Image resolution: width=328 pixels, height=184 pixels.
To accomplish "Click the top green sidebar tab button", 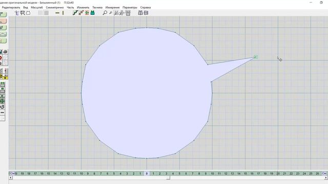I will (x=3, y=14).
